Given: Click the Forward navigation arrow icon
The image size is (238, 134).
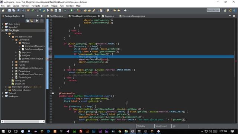Looking at the screenshot, I should tap(125, 10).
